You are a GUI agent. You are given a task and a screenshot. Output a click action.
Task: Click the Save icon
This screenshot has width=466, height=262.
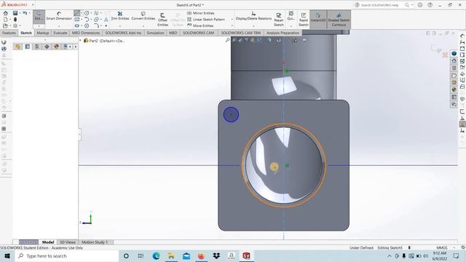click(15, 13)
